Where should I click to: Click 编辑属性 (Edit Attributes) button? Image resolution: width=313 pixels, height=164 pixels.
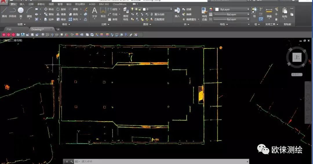click(190, 19)
